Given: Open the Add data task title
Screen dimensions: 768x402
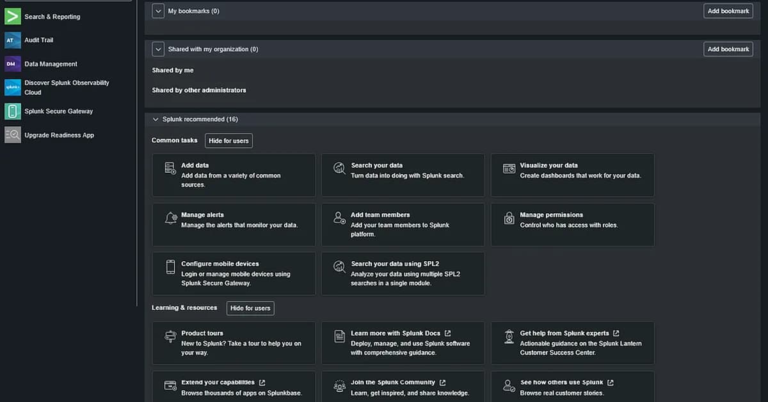Looking at the screenshot, I should click(x=195, y=165).
